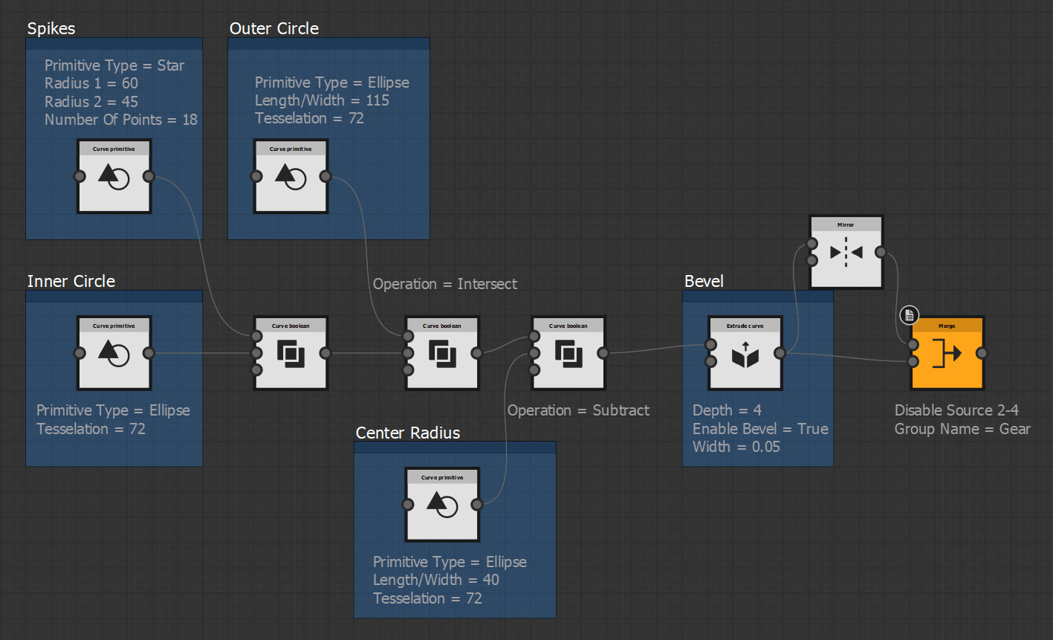The width and height of the screenshot is (1053, 640).
Task: Click the orange Merge node icon
Action: 947,354
